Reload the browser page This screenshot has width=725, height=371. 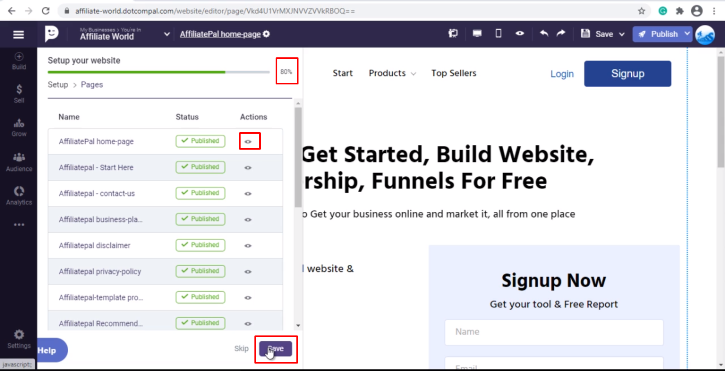point(46,11)
